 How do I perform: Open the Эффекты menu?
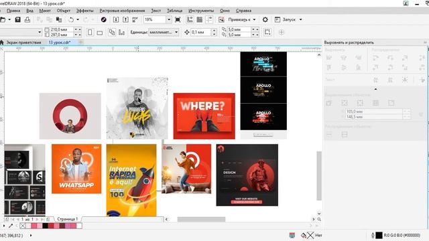85,11
